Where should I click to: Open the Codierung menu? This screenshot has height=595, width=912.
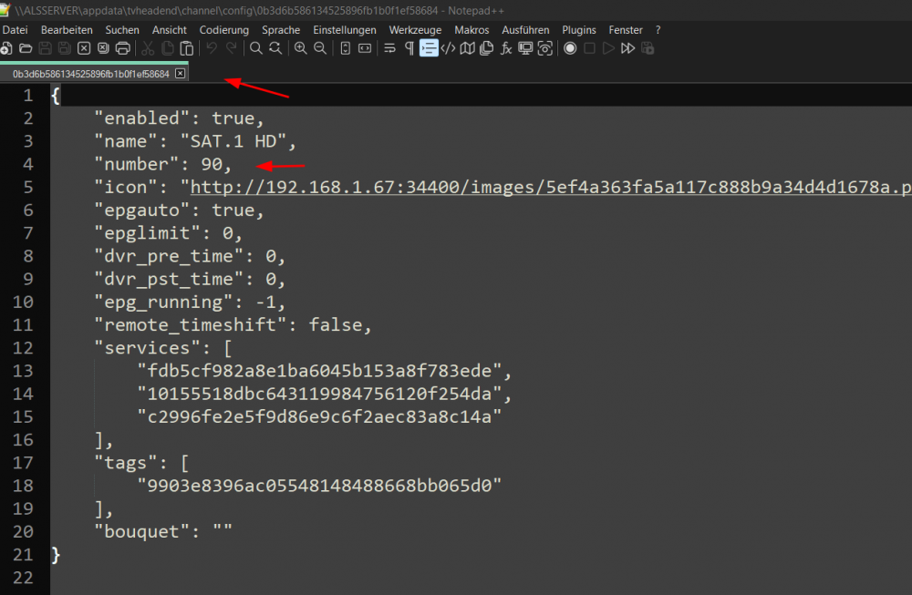tap(224, 30)
